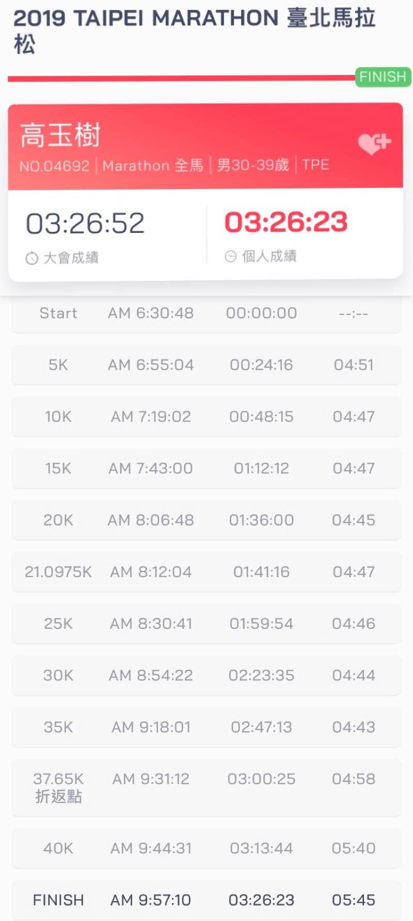Image resolution: width=413 pixels, height=921 pixels.
Task: Click the TPE label in the header card
Action: 315,165
